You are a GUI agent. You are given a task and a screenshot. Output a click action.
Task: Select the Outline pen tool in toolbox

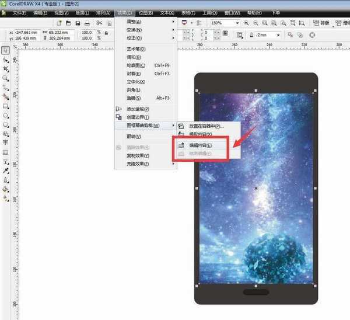tap(6, 180)
